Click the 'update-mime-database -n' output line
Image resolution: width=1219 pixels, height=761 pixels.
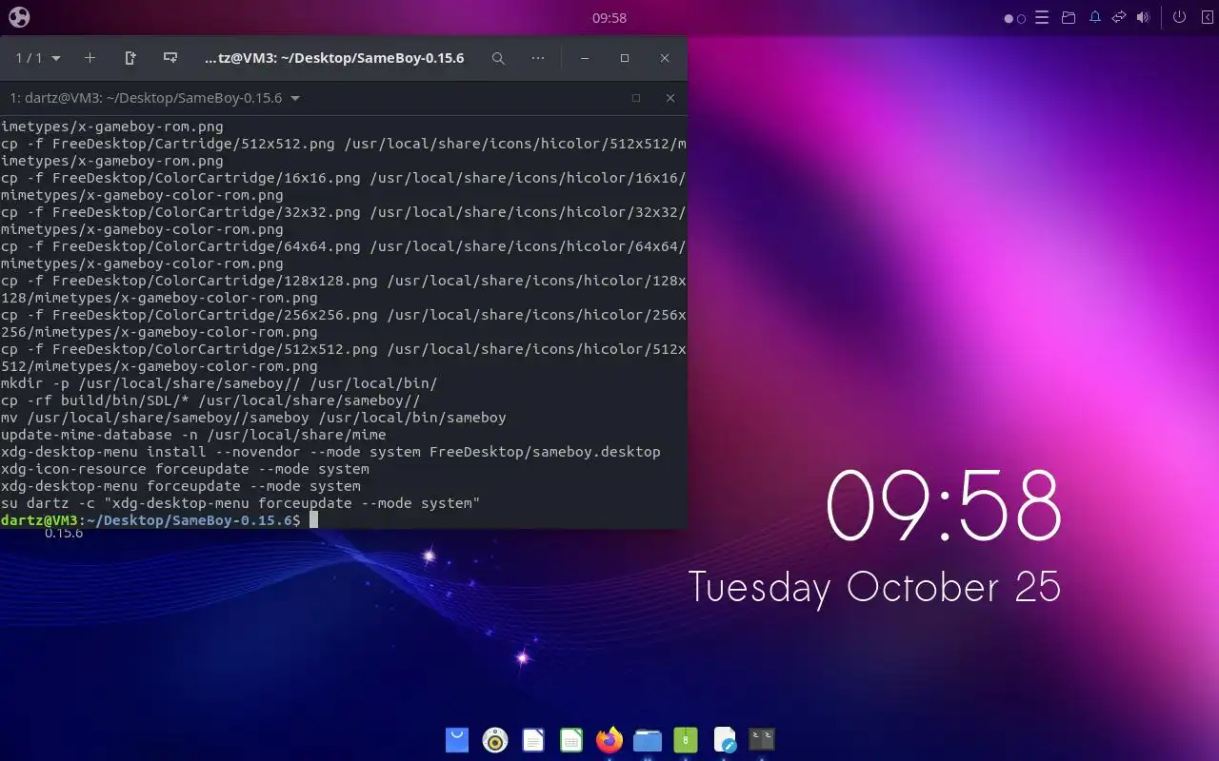click(193, 435)
